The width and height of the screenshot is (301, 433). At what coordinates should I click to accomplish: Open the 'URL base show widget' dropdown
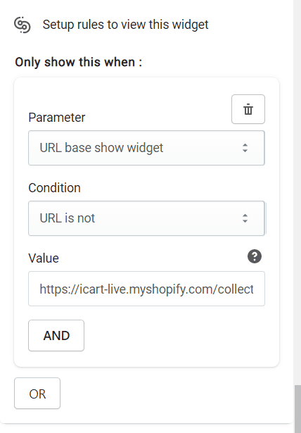(x=146, y=148)
